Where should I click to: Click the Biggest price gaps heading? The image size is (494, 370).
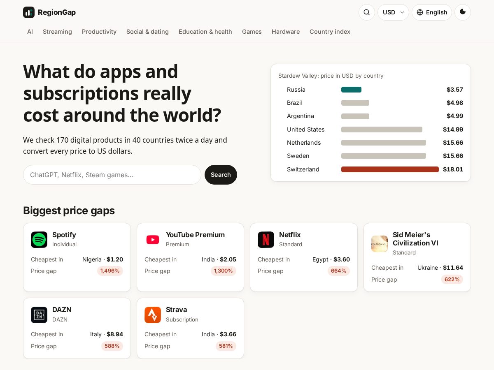coord(69,210)
